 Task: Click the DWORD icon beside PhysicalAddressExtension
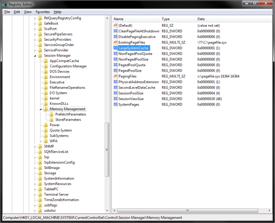point(115,82)
